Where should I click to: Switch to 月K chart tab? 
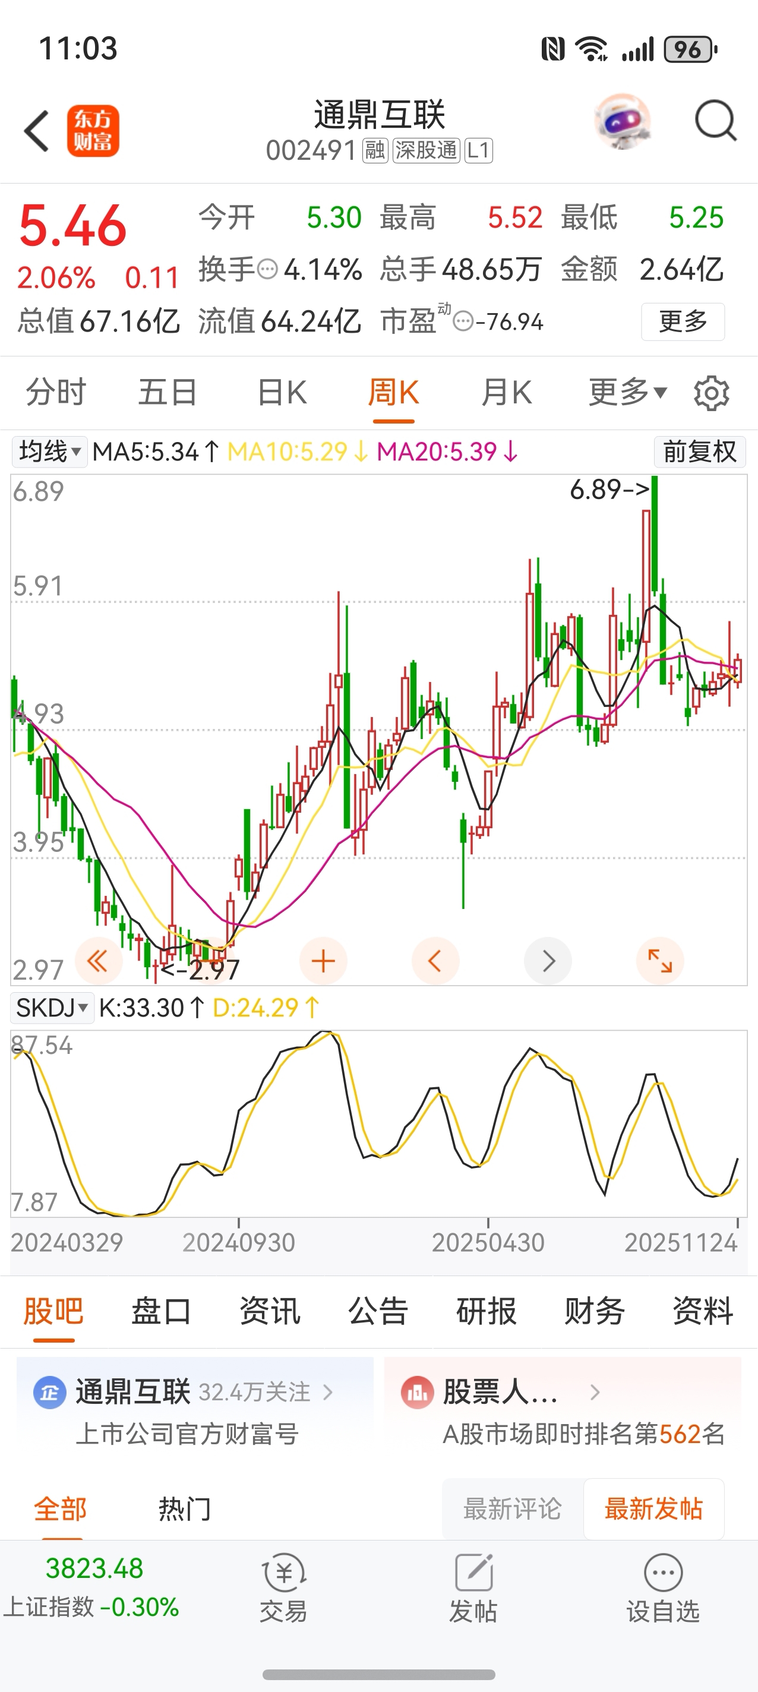click(x=507, y=393)
